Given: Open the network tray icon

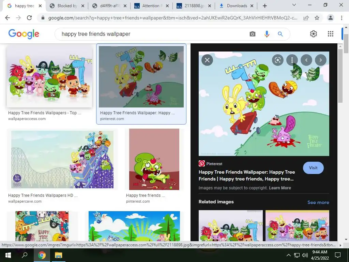Looking at the screenshot, I should 297,255.
